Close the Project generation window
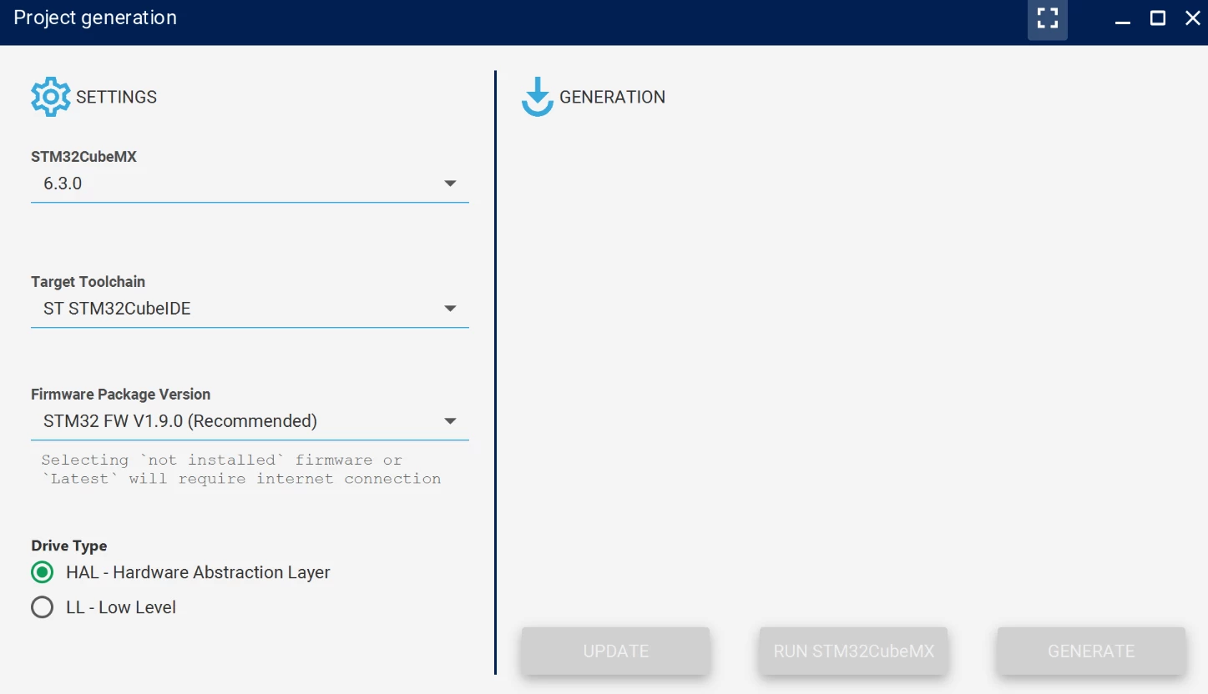The width and height of the screenshot is (1208, 694). (1193, 18)
